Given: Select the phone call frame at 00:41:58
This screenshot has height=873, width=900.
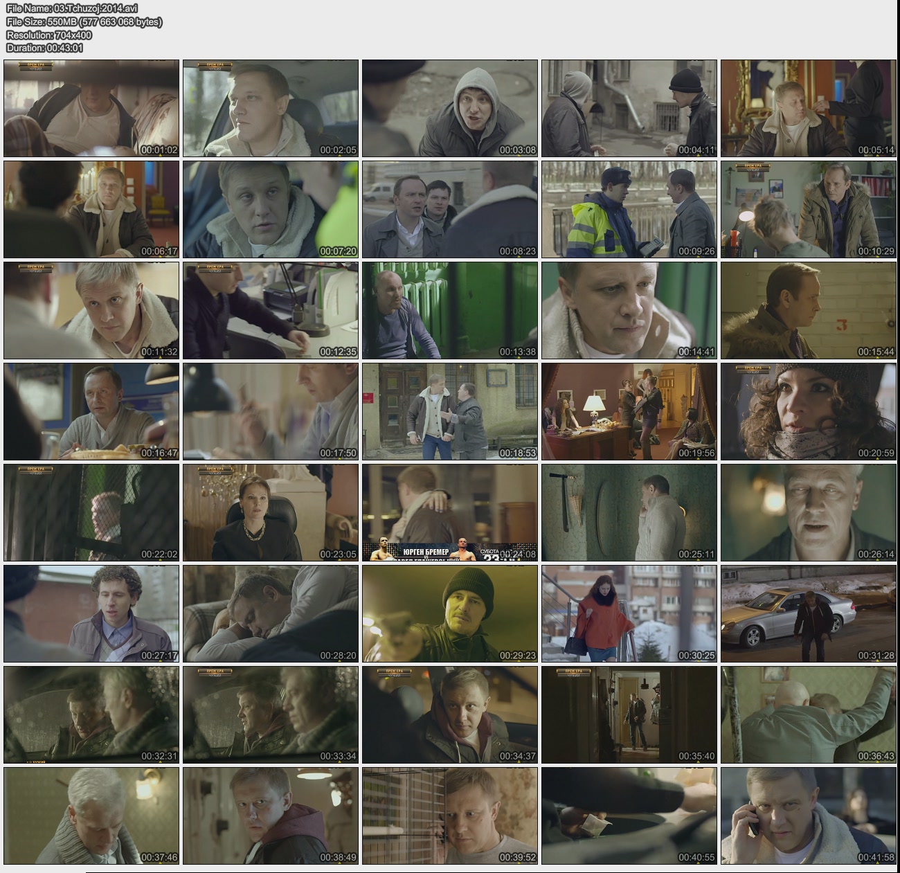Looking at the screenshot, I should [808, 816].
